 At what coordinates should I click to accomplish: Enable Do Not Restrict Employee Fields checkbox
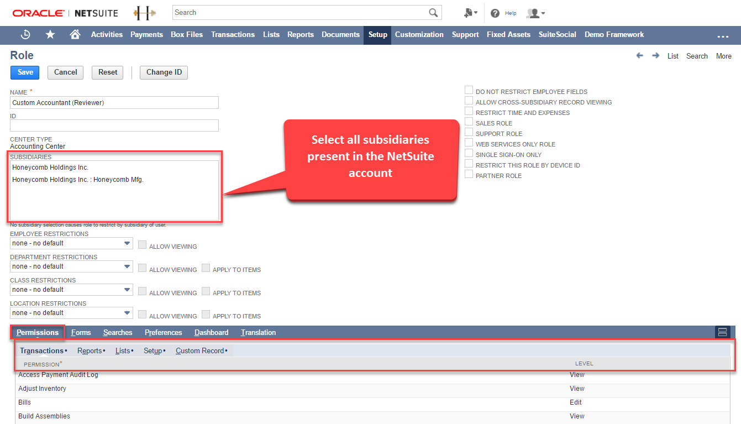tap(469, 90)
